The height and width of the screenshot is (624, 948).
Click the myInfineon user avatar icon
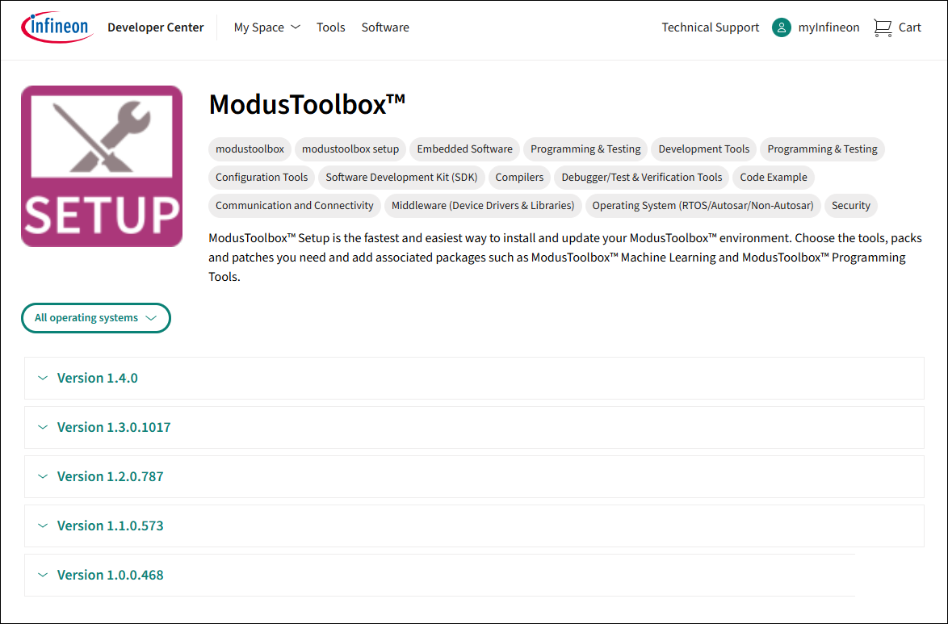pos(781,27)
